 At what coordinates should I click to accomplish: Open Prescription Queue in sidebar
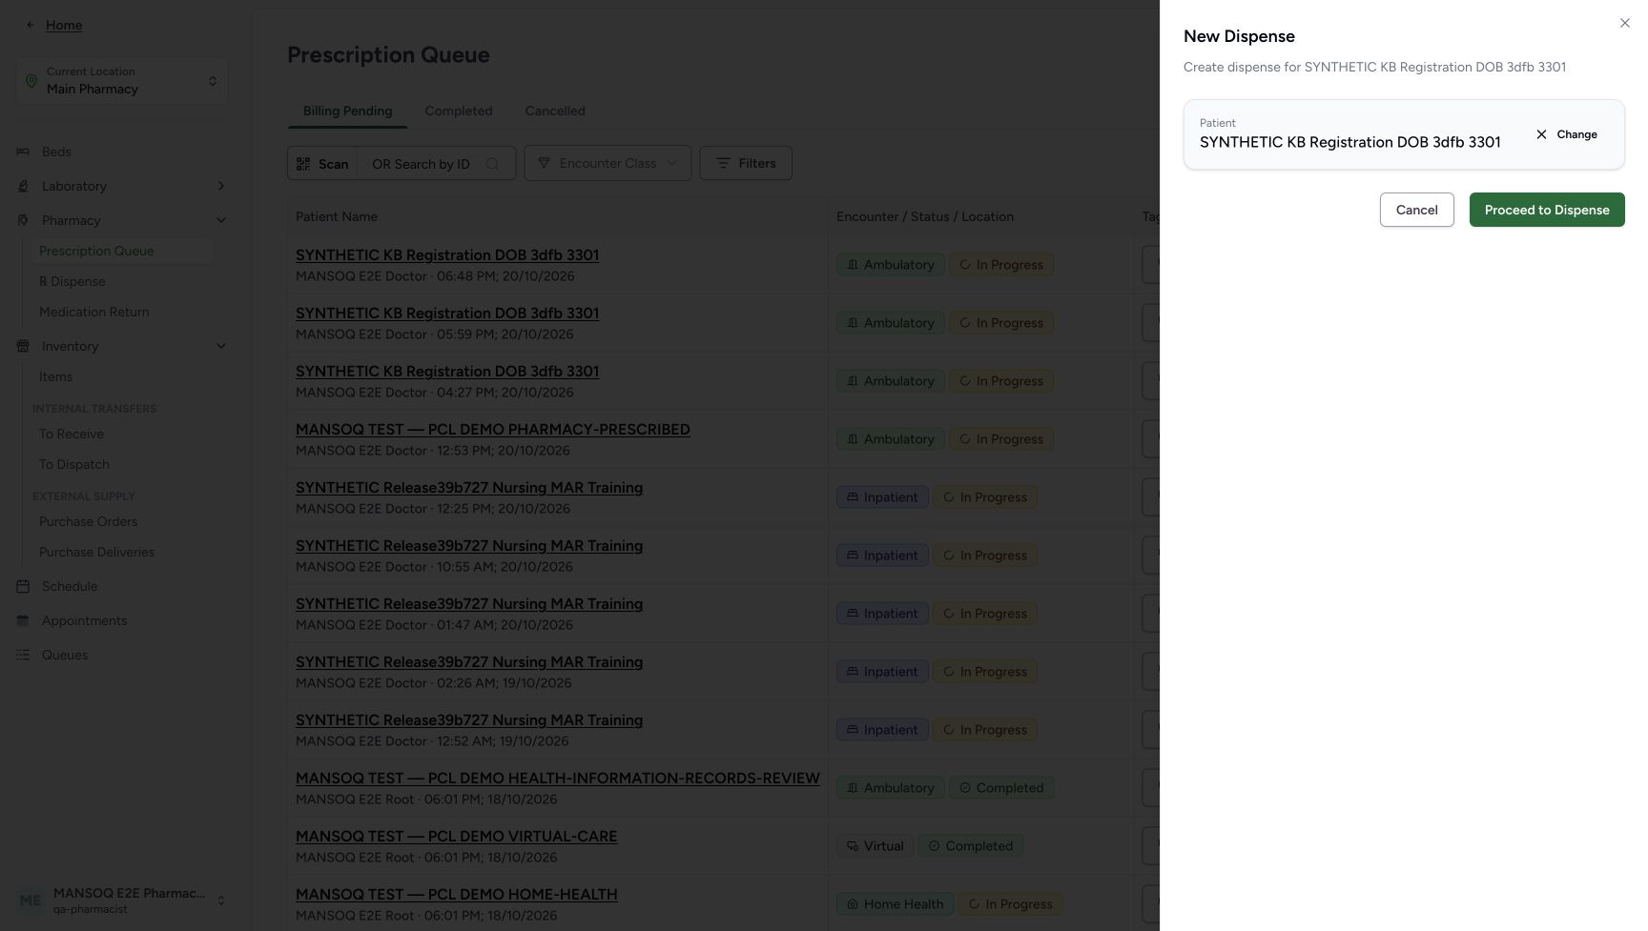click(122, 251)
